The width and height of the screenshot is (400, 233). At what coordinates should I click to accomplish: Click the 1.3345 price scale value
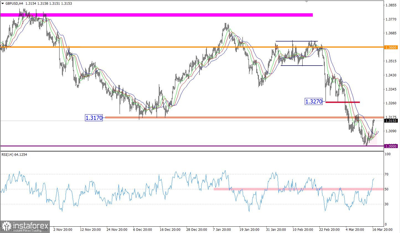coord(392,89)
